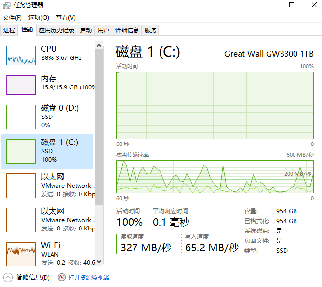Switch to the 进程 tab
Viewport: 322px width, 287px height.
click(x=9, y=30)
